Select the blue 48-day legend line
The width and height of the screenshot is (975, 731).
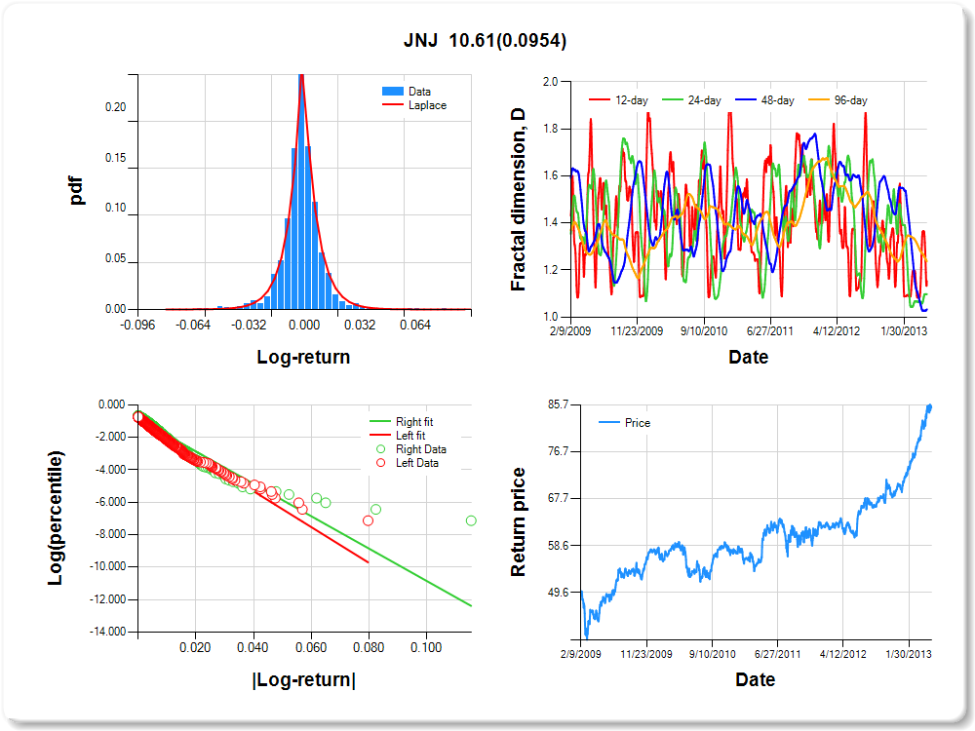[x=746, y=100]
